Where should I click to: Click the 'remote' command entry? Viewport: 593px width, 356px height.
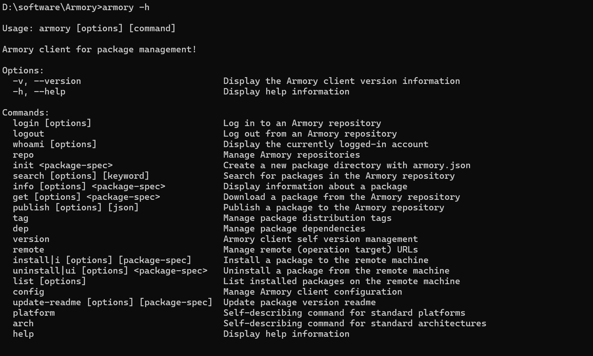(x=29, y=250)
